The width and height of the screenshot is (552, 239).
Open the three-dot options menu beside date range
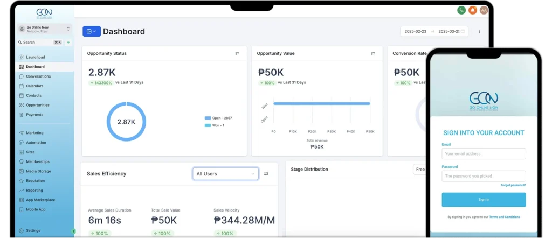[479, 31]
